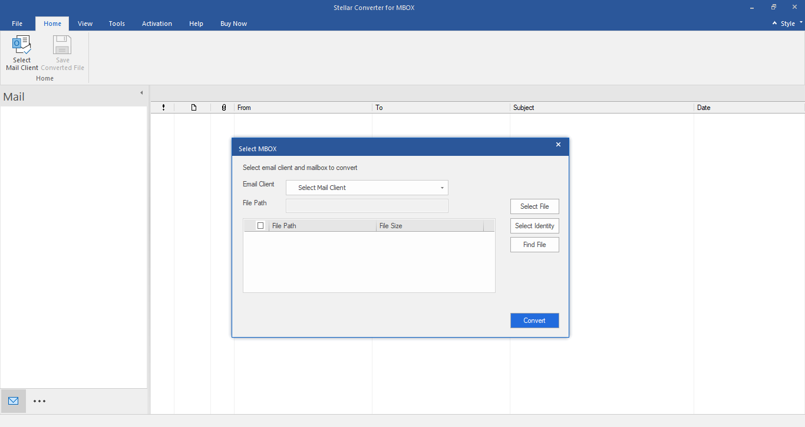Click the Select Mail Client ribbon icon
Viewport: 805px width, 427px height.
pyautogui.click(x=22, y=53)
